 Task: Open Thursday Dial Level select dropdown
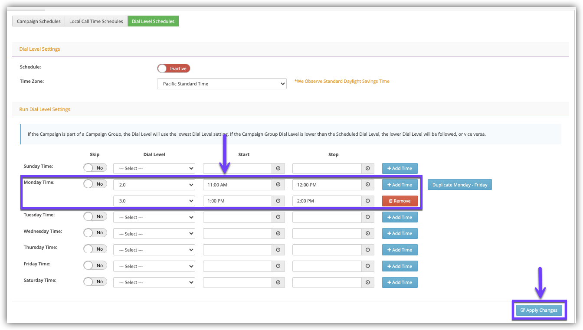(x=154, y=250)
